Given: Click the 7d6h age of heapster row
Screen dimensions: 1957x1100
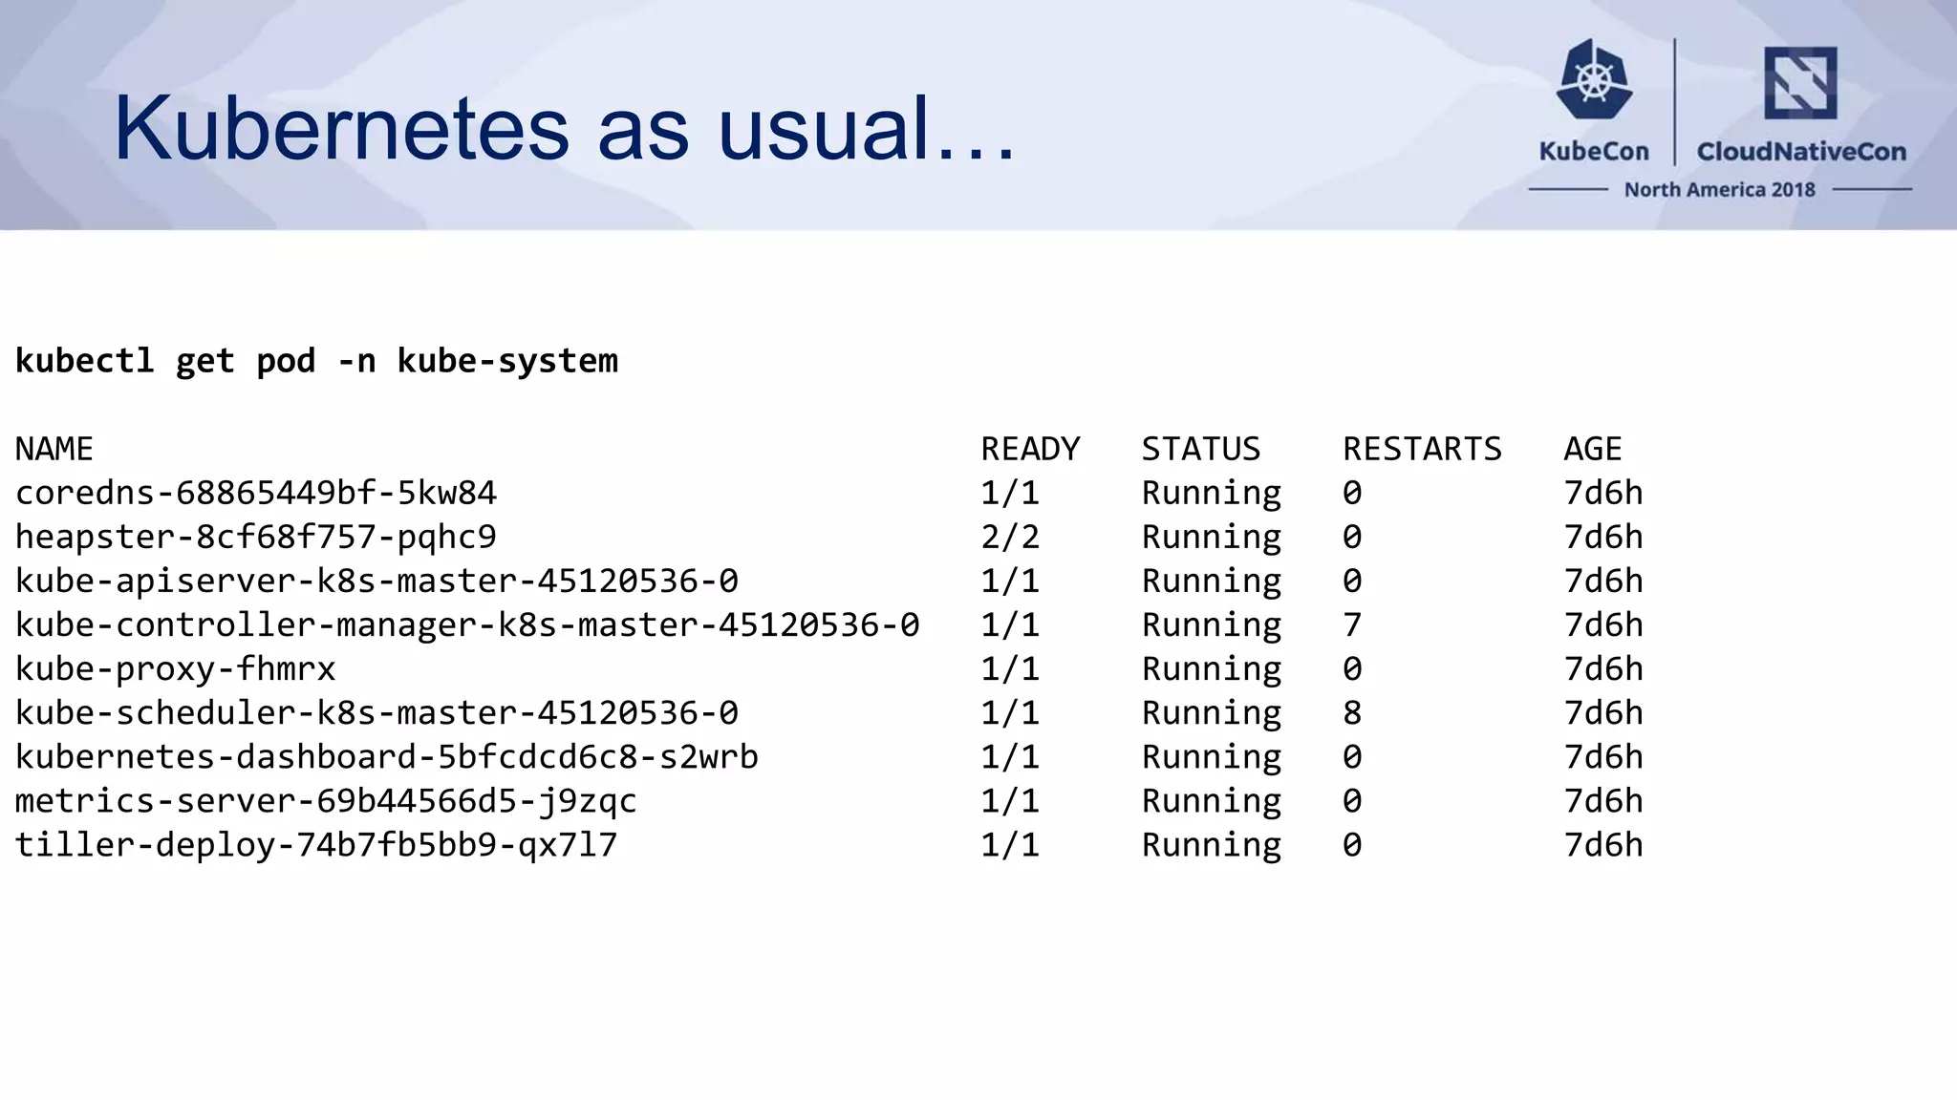Looking at the screenshot, I should [x=1603, y=537].
